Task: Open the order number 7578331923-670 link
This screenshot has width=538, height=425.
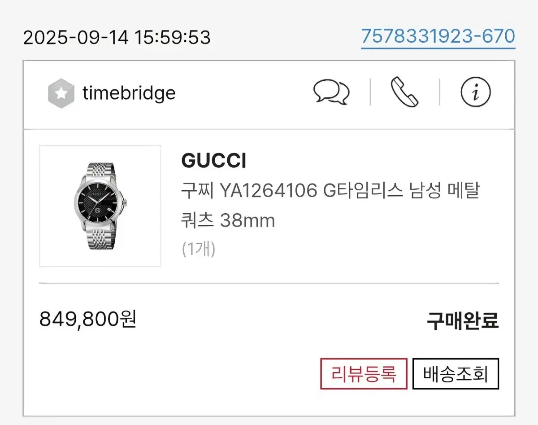Action: [438, 35]
